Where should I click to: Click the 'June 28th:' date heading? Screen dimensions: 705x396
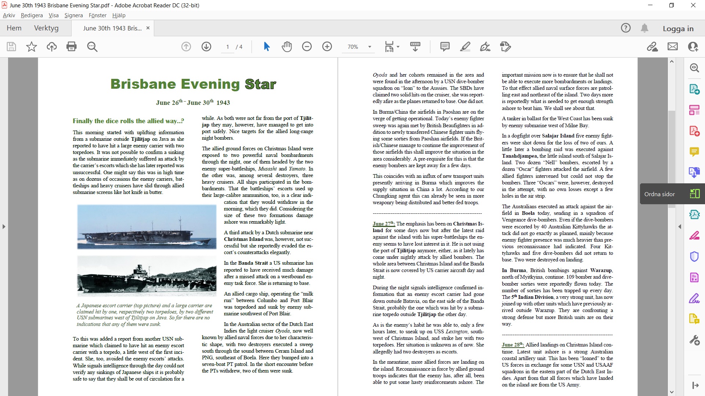click(513, 345)
